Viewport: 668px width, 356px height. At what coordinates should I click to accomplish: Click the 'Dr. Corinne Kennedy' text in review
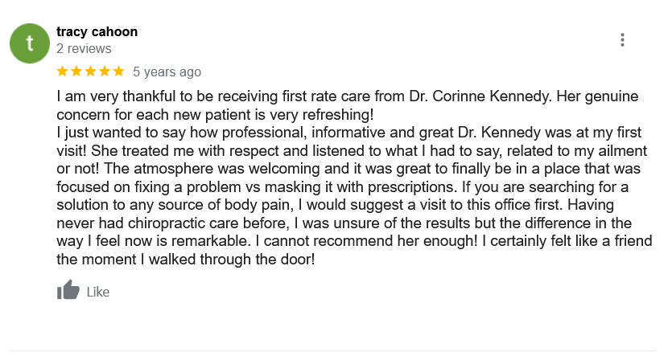coord(480,96)
